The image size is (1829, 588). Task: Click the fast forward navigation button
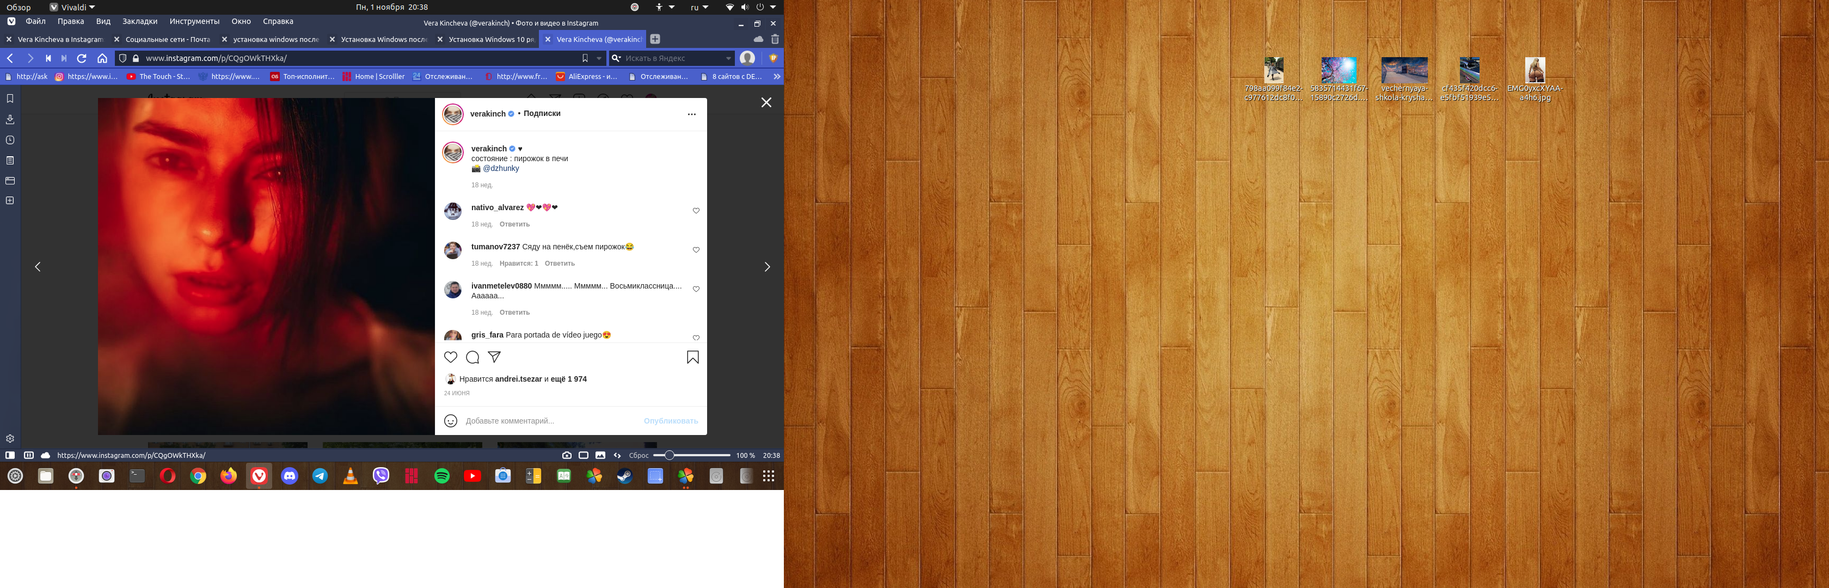[x=64, y=58]
